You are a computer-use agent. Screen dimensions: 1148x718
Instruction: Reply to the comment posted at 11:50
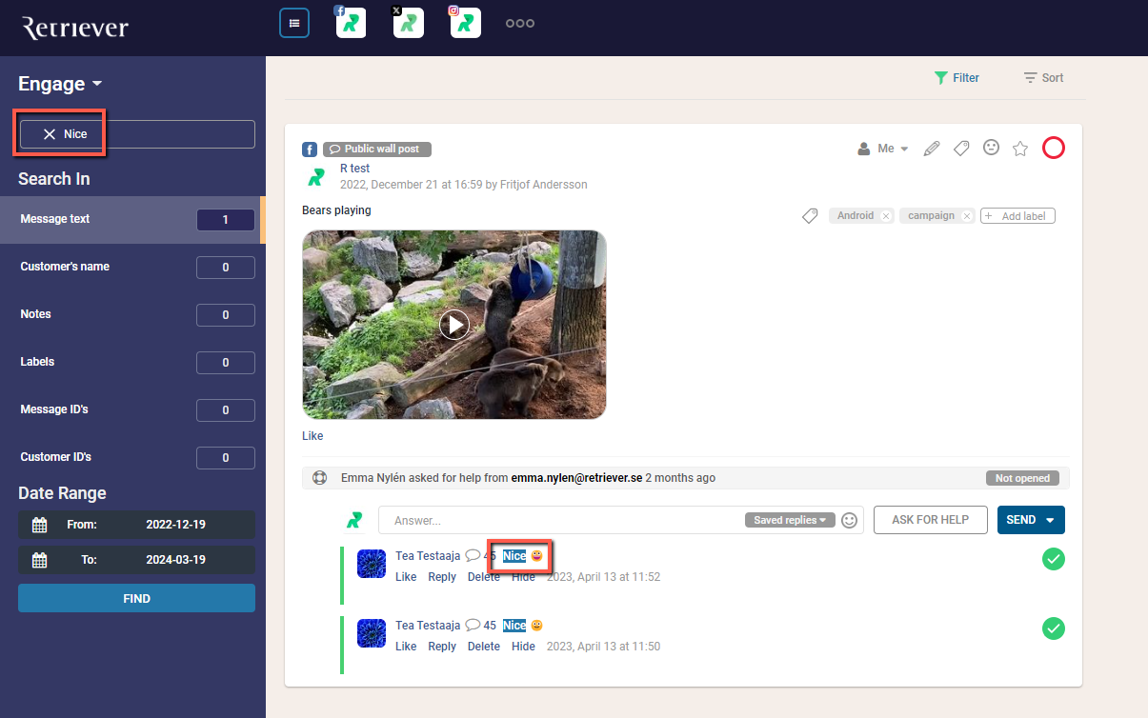[x=442, y=647]
